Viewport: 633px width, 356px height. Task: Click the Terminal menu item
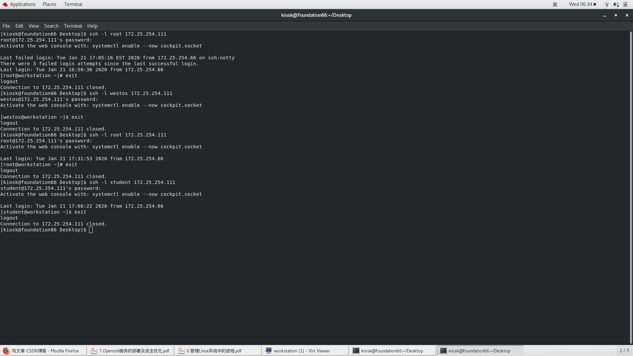[73, 26]
